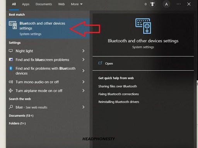The width and height of the screenshot is (198, 148).
Task: Click the airplane mode icon
Action: coord(11,91)
